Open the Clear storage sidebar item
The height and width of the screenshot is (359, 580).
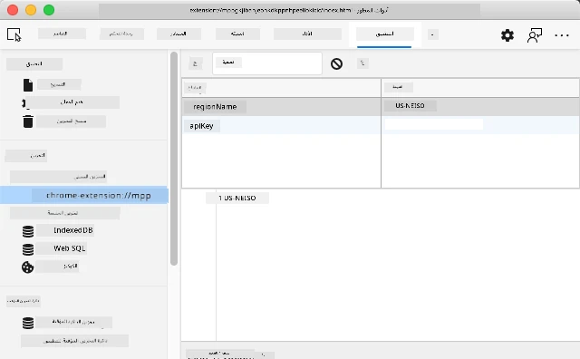71,121
